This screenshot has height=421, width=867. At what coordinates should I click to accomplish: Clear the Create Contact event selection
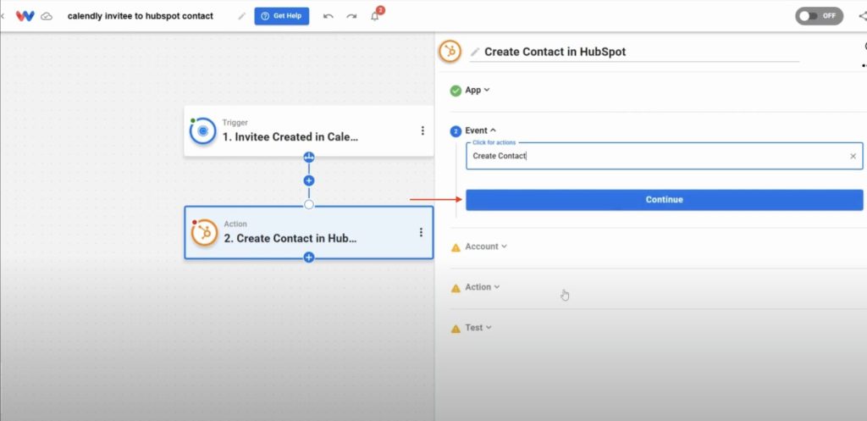click(853, 157)
